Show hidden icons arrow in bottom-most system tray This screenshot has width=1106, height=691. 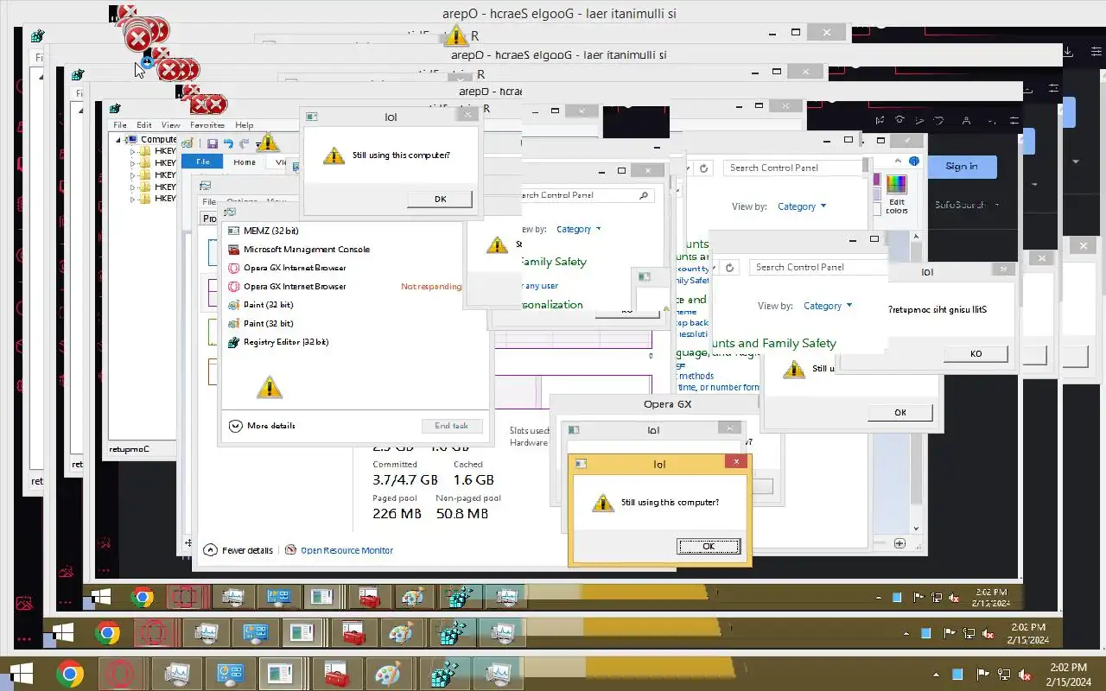tap(936, 675)
